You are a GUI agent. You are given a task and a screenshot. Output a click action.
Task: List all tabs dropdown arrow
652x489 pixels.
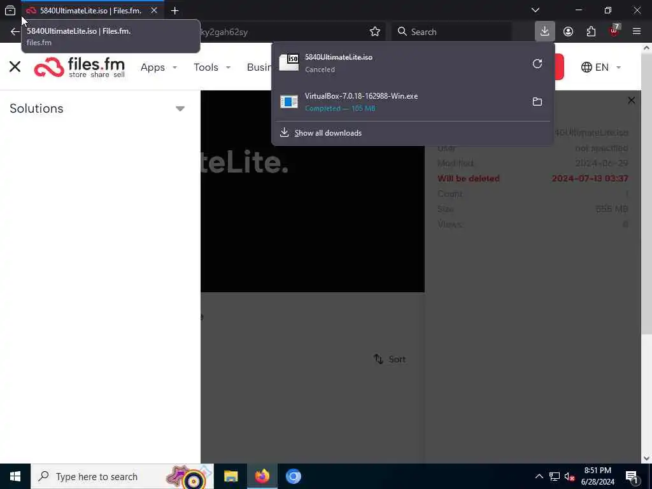(535, 10)
